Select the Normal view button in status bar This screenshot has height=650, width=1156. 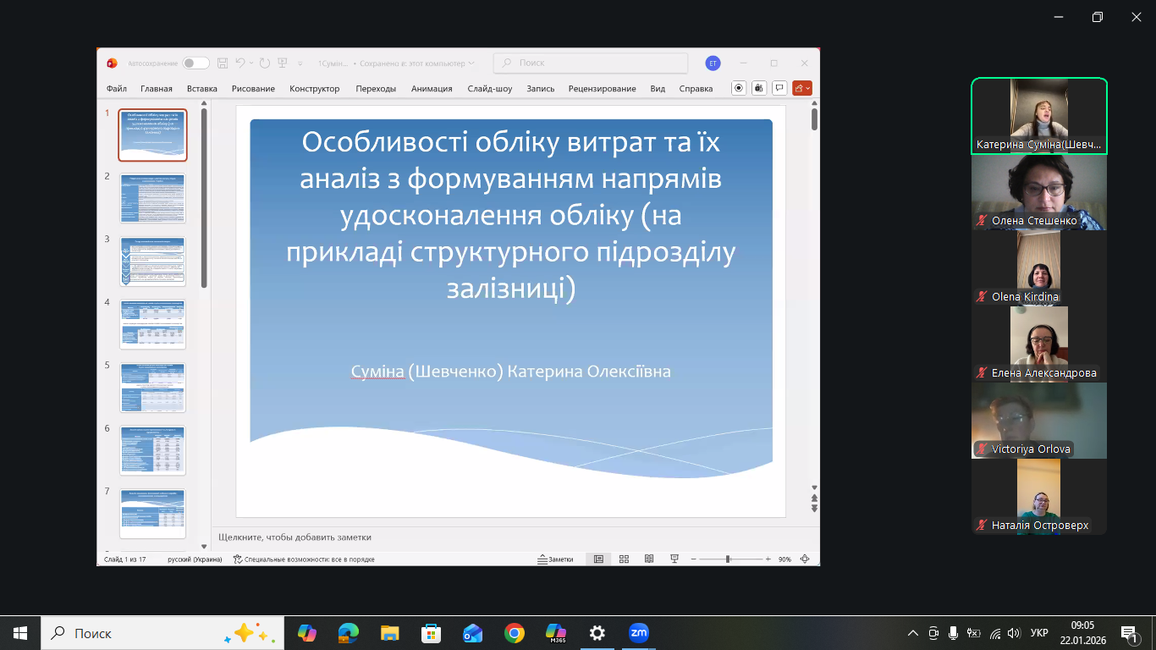coord(598,559)
